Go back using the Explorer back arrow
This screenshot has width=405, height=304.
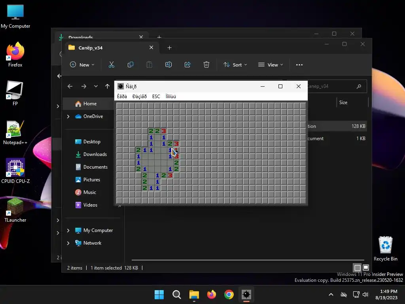coord(70,86)
